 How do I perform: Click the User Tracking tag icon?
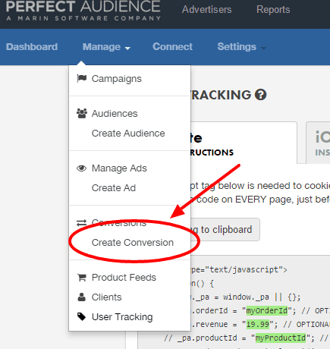81,316
